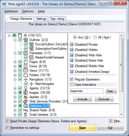Viewport: 129px width, 136px height.
Task: Toggle the Filter... checkbox
Action: (x=111, y=121)
